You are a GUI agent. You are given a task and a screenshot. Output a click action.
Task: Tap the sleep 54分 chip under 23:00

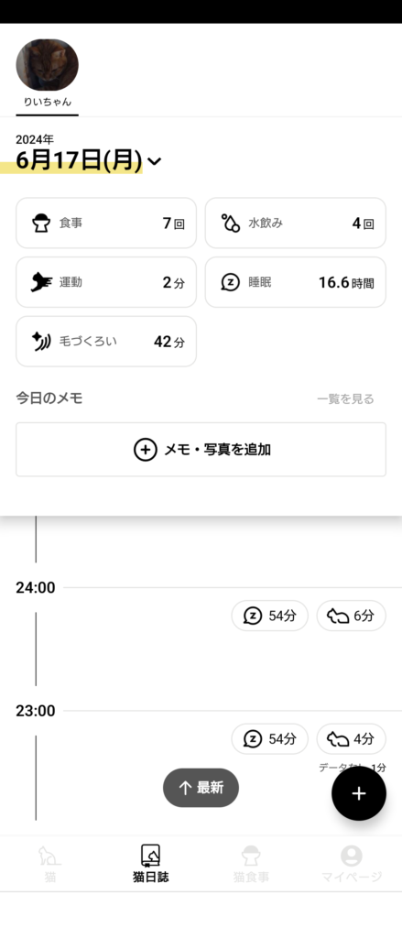tap(270, 739)
